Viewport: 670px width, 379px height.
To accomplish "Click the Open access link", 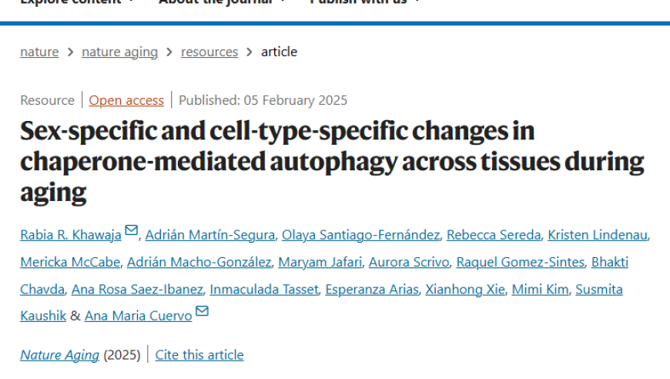I will (126, 100).
